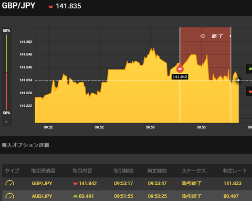Click the 141.840 price axis label
252x201 pixels.
click(x=26, y=68)
